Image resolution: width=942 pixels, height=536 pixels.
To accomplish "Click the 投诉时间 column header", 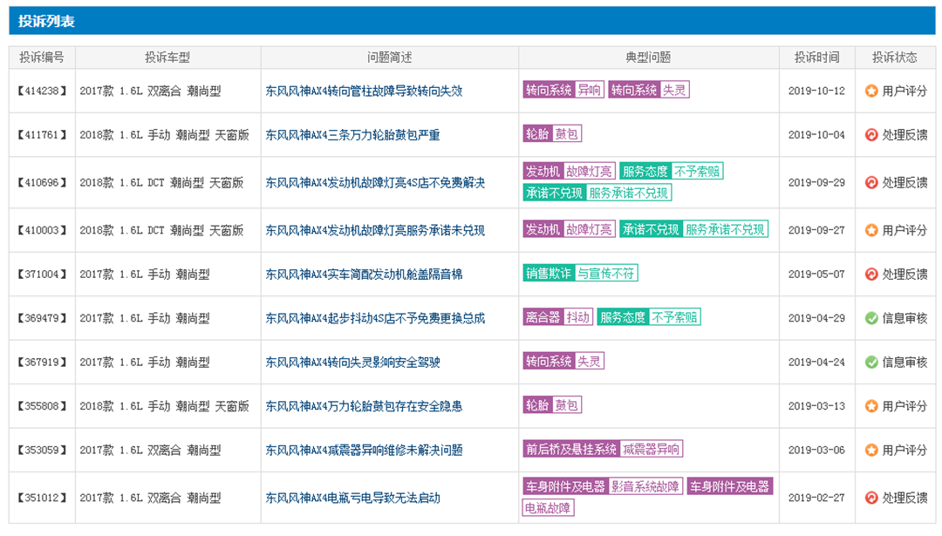I will click(816, 58).
